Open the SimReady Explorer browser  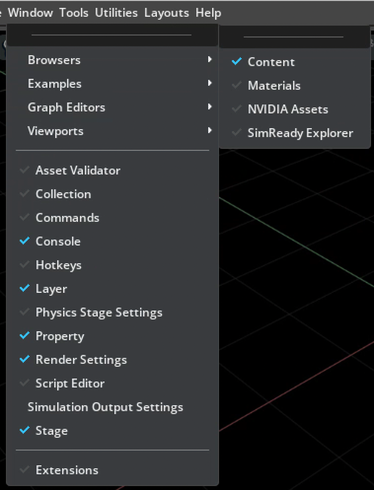tap(300, 133)
